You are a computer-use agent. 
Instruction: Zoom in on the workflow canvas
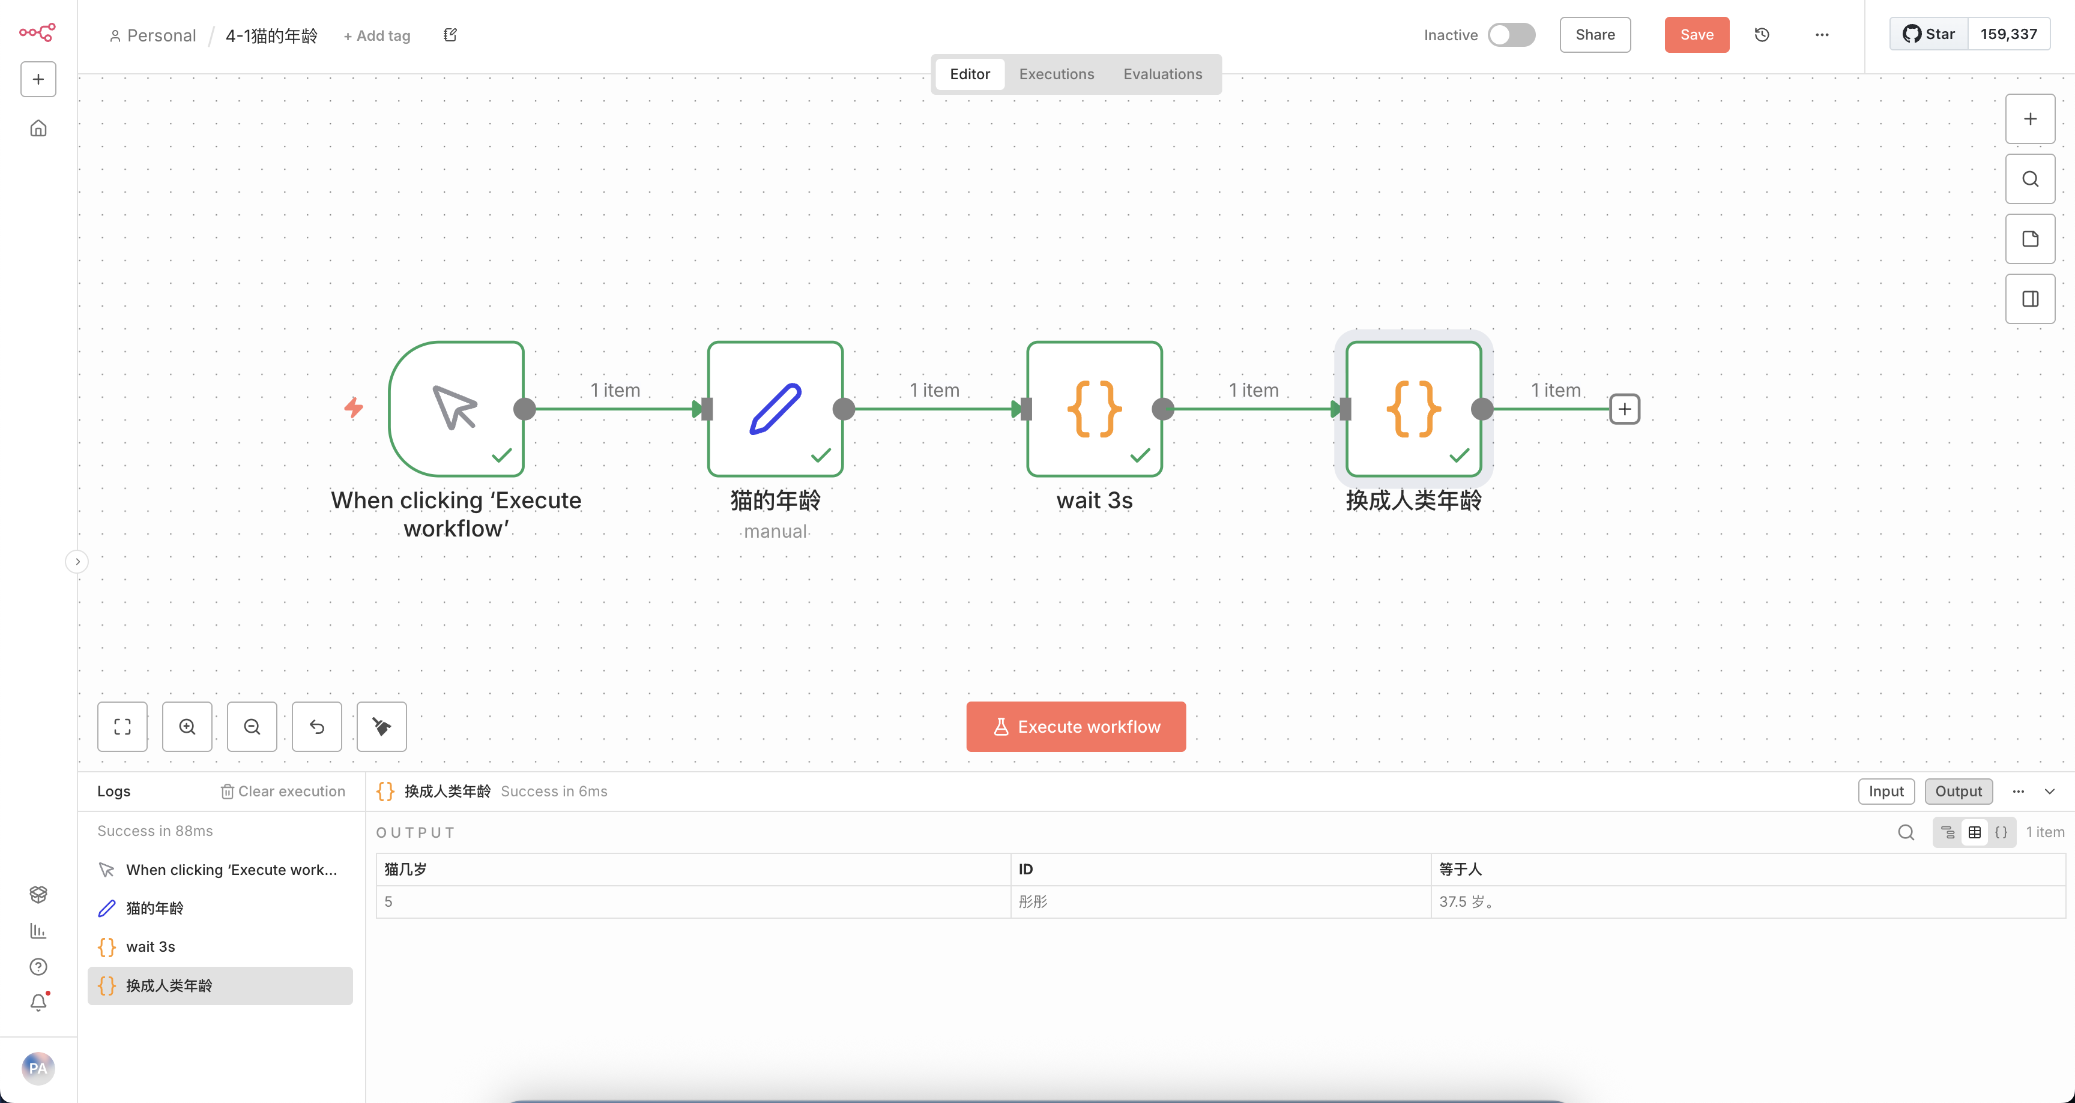click(187, 726)
